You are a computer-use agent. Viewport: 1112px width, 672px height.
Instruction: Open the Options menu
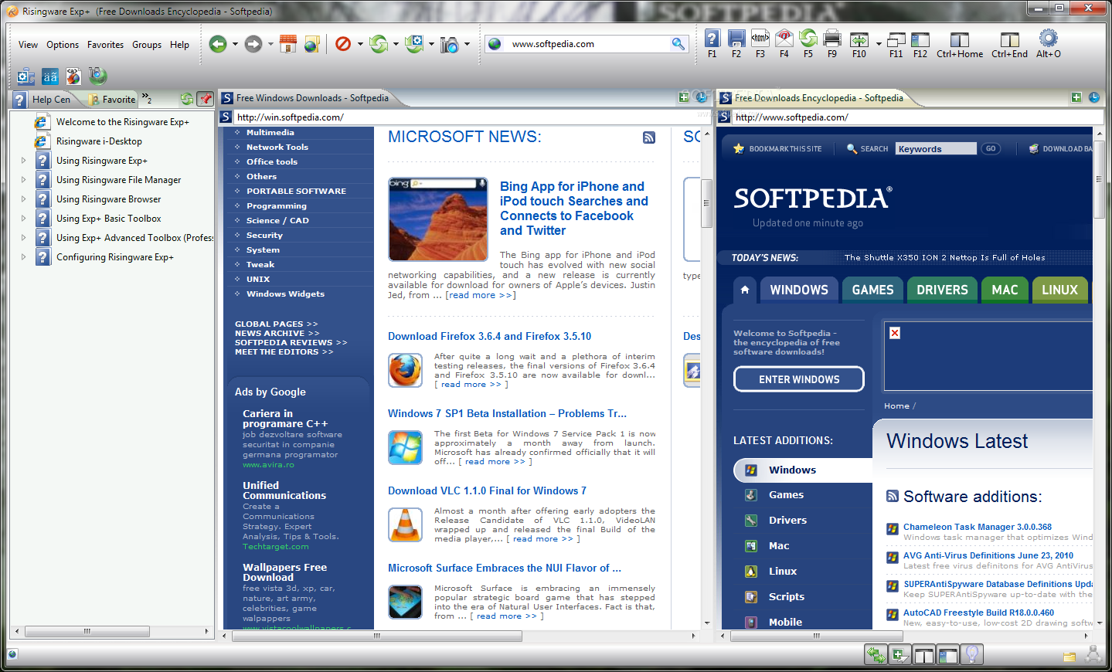click(x=63, y=45)
